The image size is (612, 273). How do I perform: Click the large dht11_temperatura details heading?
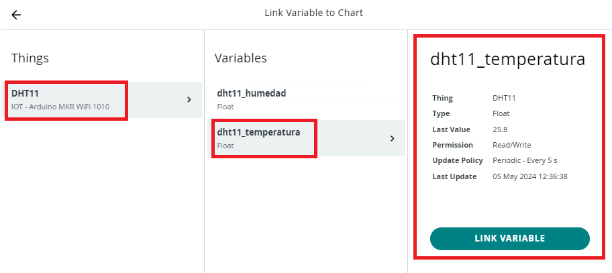coord(508,60)
